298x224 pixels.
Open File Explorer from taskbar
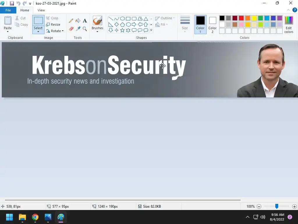(22, 217)
